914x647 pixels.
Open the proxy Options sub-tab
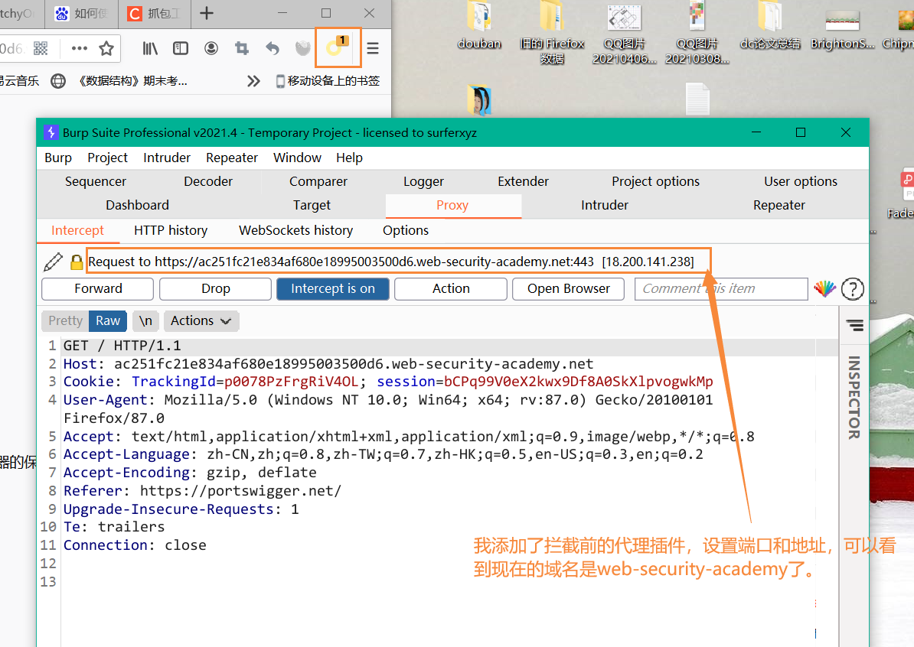pyautogui.click(x=406, y=231)
